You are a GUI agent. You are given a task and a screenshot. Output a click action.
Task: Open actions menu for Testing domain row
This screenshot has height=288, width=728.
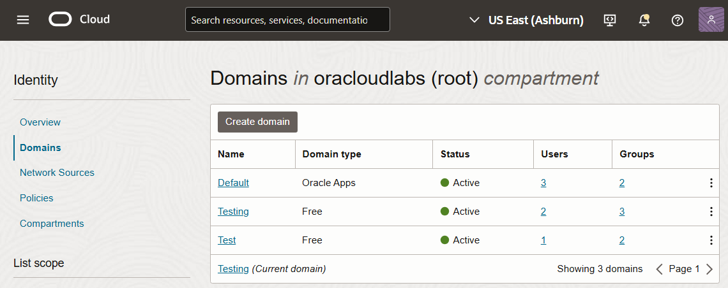711,212
